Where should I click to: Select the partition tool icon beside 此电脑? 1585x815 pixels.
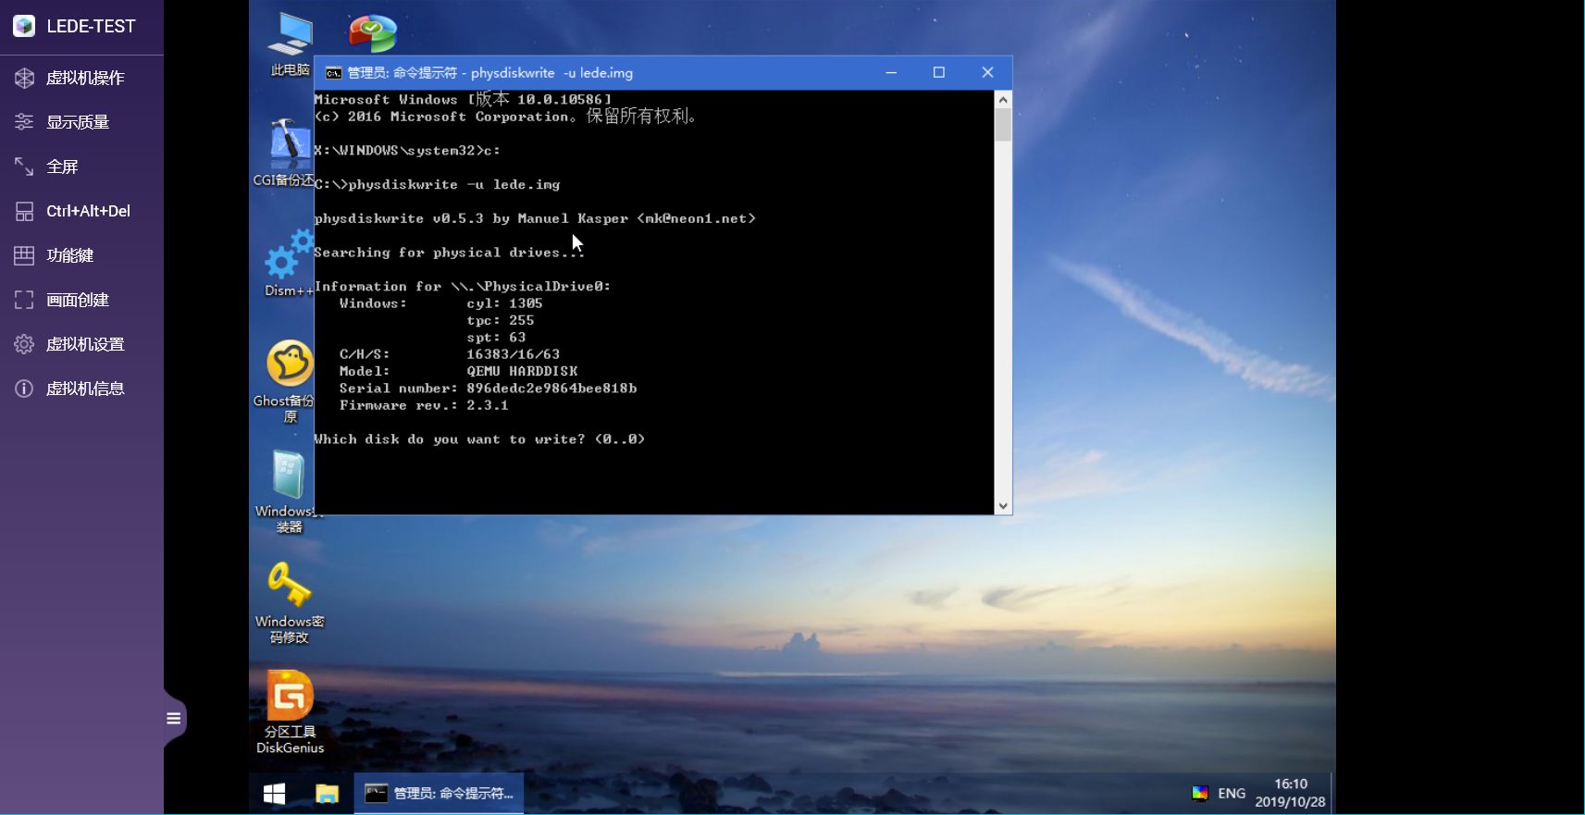pos(372,34)
